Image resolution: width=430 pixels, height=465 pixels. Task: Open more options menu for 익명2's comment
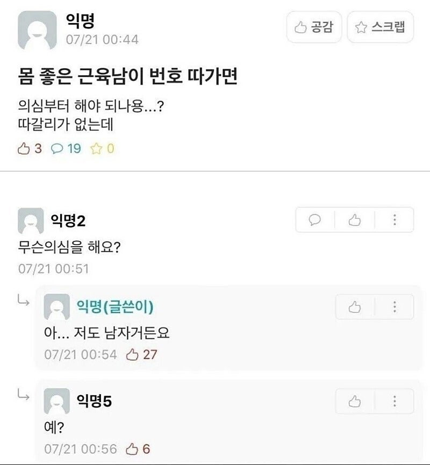395,220
